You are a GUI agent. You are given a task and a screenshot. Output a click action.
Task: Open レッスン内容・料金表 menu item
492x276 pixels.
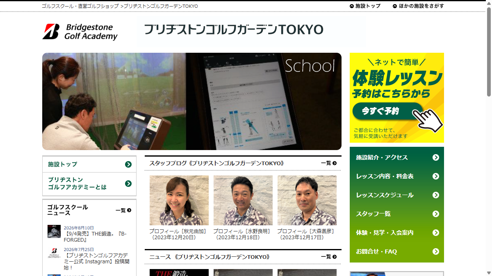[397, 176]
